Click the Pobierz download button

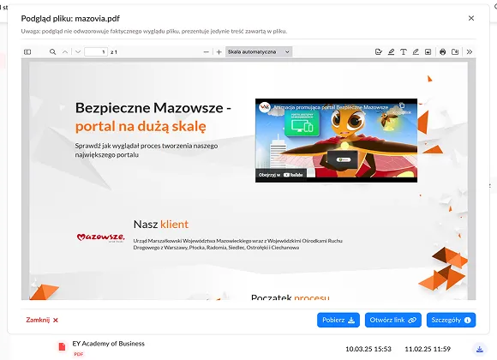coord(338,320)
